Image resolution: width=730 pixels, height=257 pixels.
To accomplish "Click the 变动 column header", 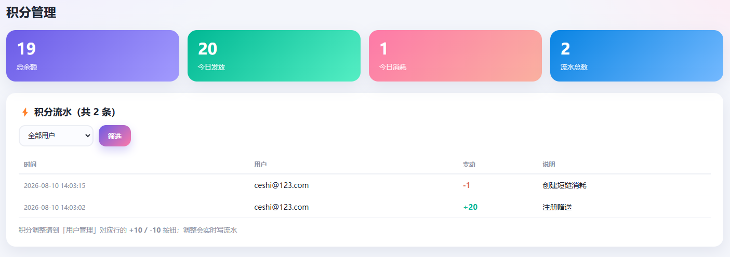I will 469,165.
